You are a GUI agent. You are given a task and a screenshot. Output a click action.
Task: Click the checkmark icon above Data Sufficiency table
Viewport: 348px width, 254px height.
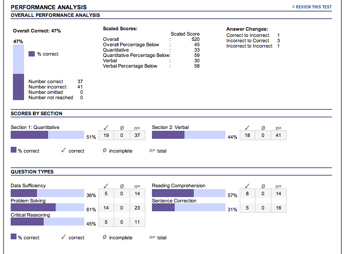click(106, 186)
